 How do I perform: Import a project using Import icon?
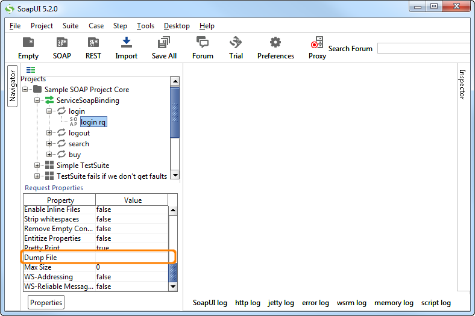[x=127, y=42]
